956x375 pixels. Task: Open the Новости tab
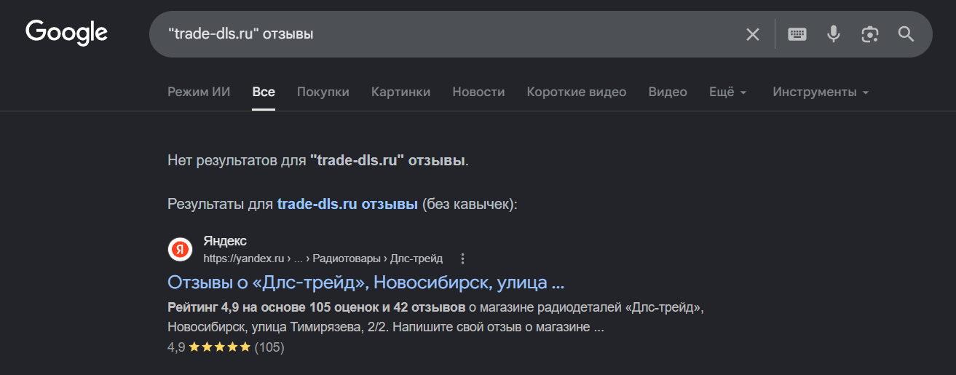point(478,92)
